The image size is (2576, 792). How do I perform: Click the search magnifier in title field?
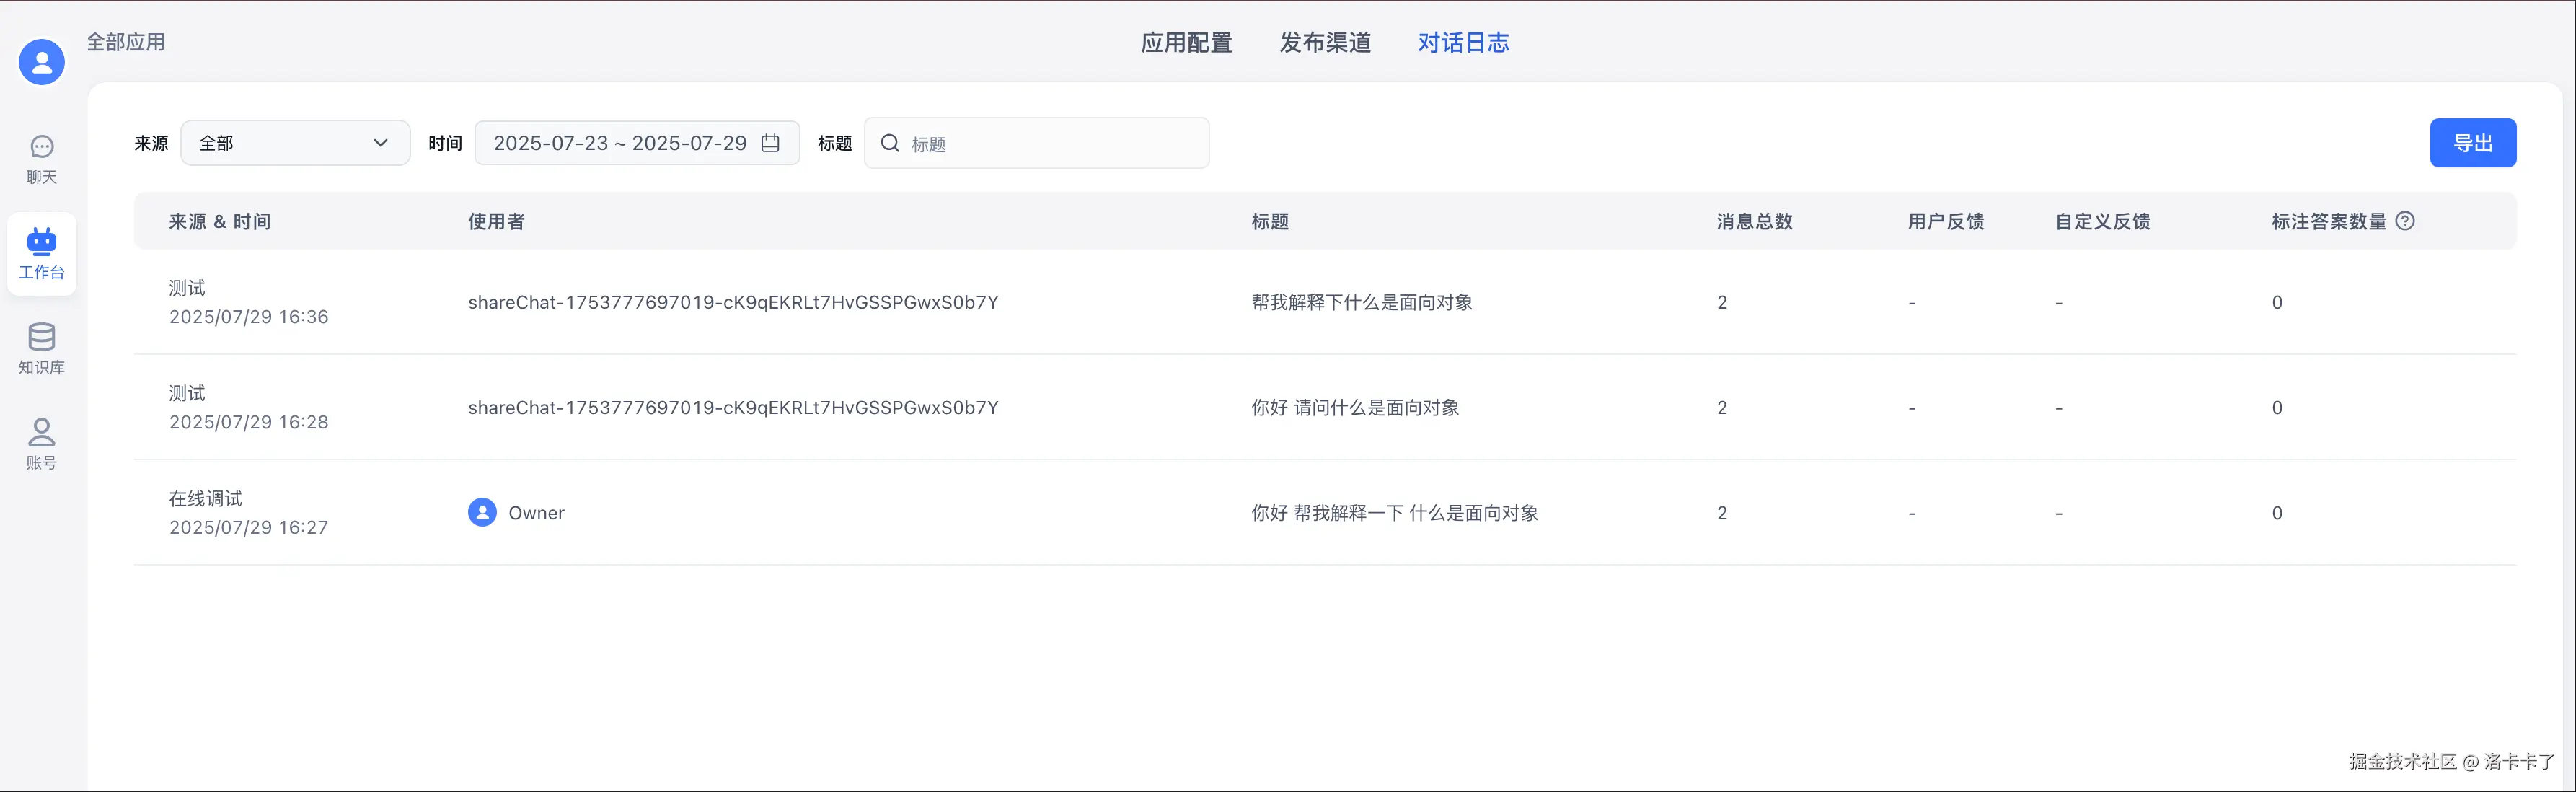tap(889, 143)
